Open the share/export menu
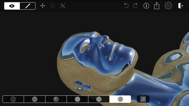 157,6
